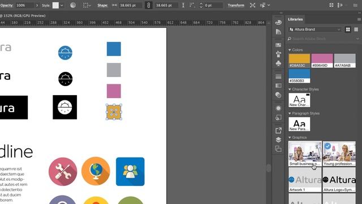Expand the Adobe Stock search options arrow

pyautogui.click(x=357, y=39)
